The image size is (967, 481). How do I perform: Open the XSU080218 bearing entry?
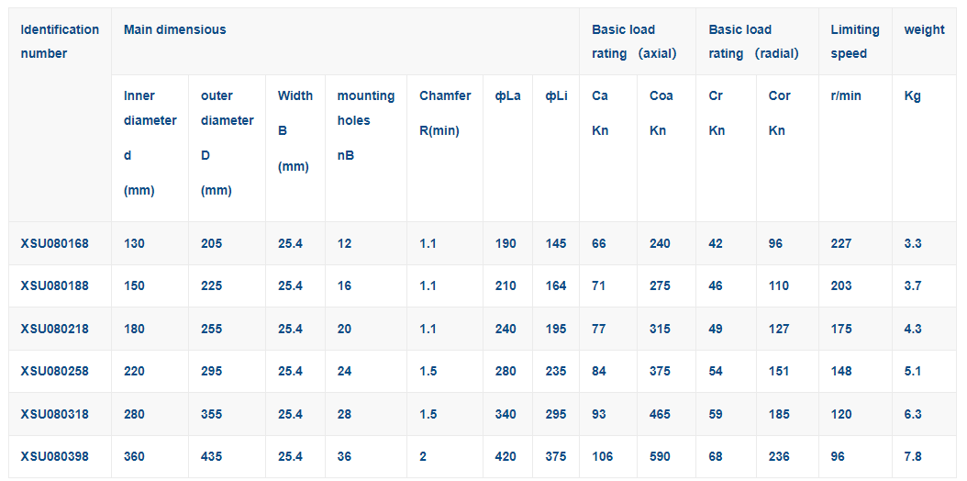(55, 329)
